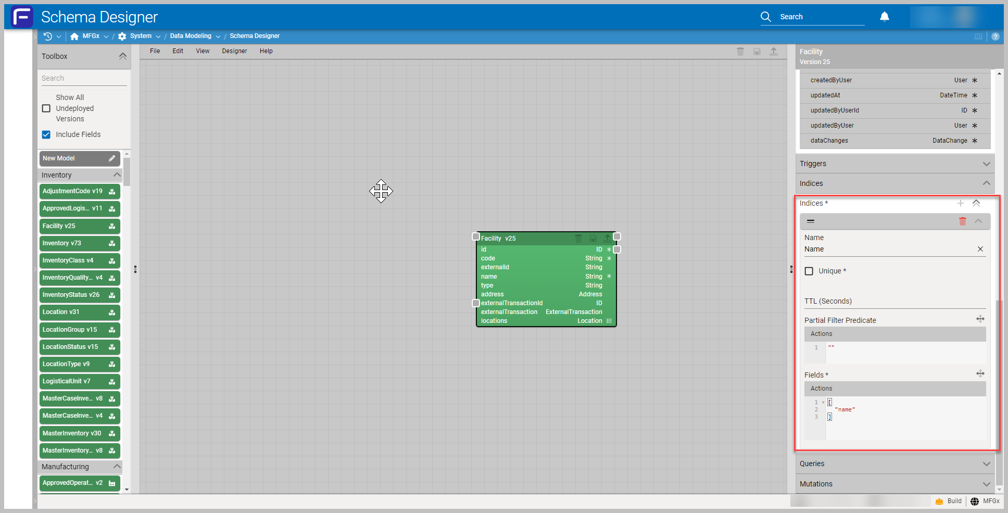The width and height of the screenshot is (1008, 513).
Task: Open the File menu
Action: pos(155,51)
